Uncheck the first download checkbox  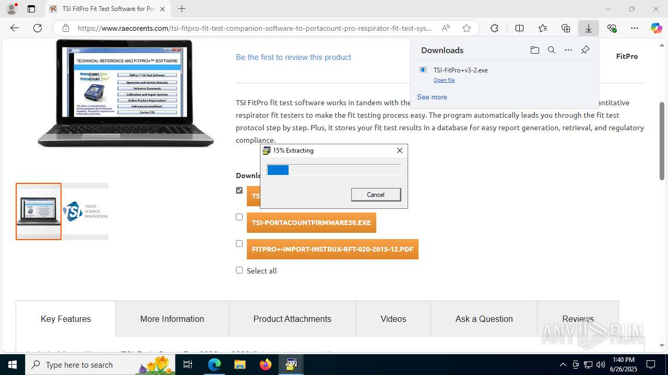[239, 190]
